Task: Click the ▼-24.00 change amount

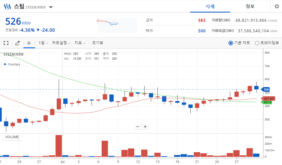Action: 46,30
